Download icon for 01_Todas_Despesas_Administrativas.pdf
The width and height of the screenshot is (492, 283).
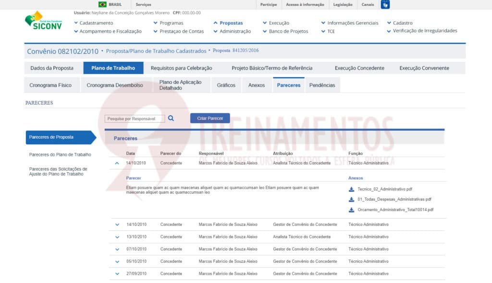pyautogui.click(x=352, y=200)
